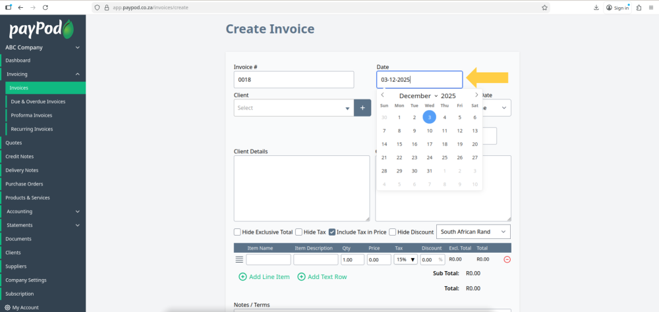Click the padlock icon in address bar
659x312 pixels.
pos(106,7)
